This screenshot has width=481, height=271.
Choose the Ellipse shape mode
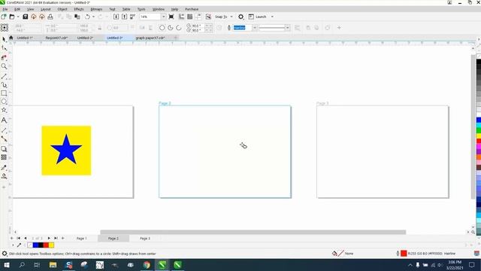point(162,28)
